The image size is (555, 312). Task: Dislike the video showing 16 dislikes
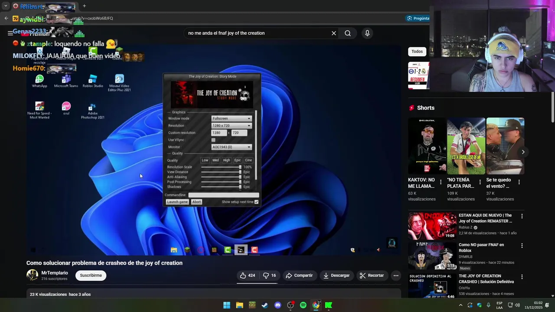[270, 275]
